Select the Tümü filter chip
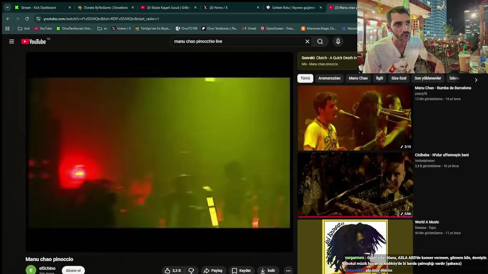Viewport: 488px width, 274px height. coord(305,78)
